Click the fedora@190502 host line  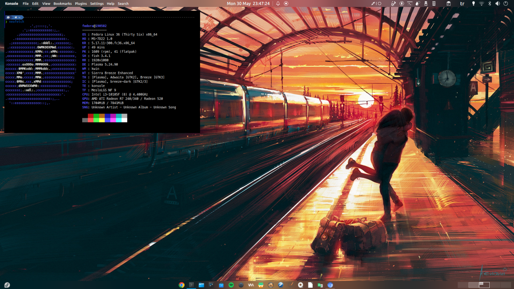94,26
